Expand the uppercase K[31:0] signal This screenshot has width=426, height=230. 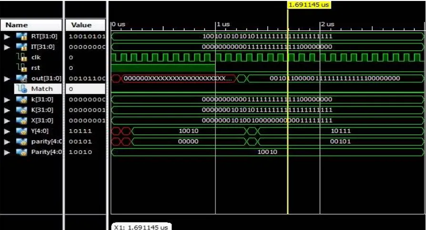click(7, 110)
